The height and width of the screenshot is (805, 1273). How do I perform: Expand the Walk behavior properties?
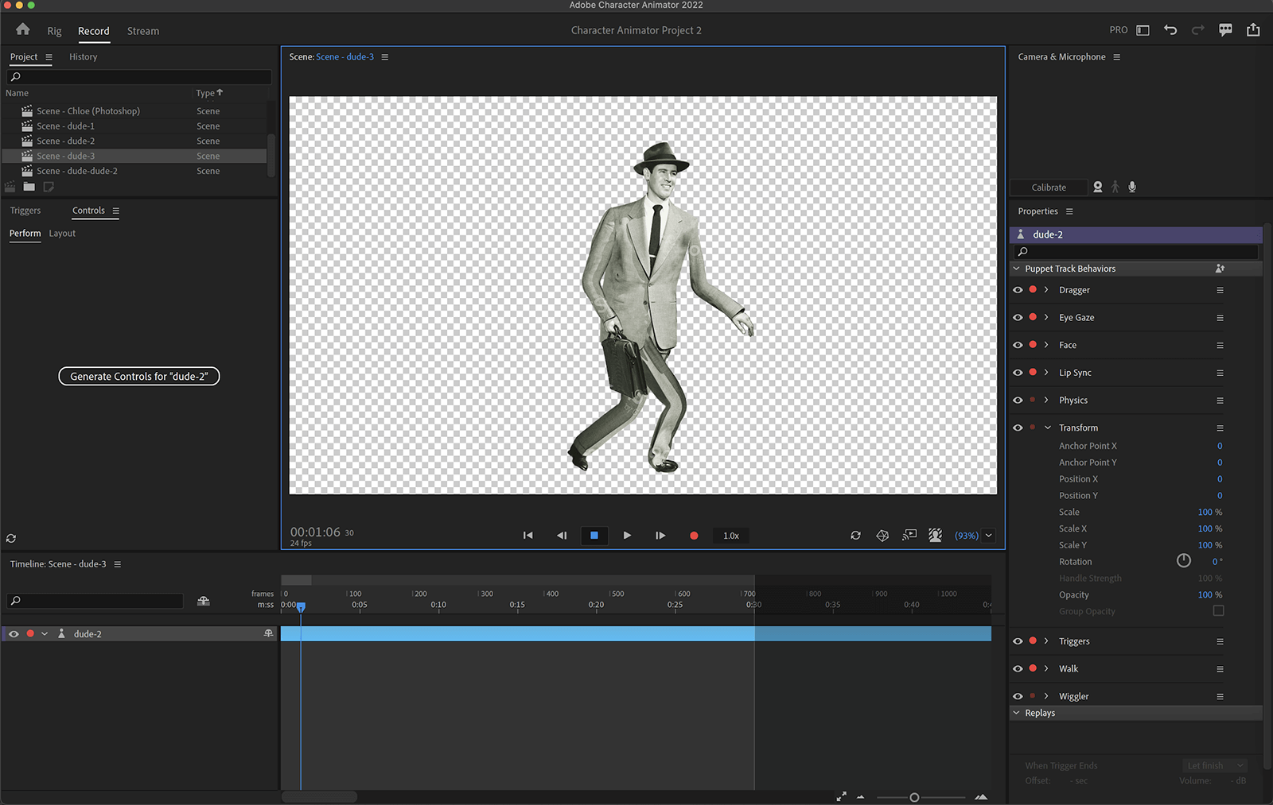tap(1045, 668)
